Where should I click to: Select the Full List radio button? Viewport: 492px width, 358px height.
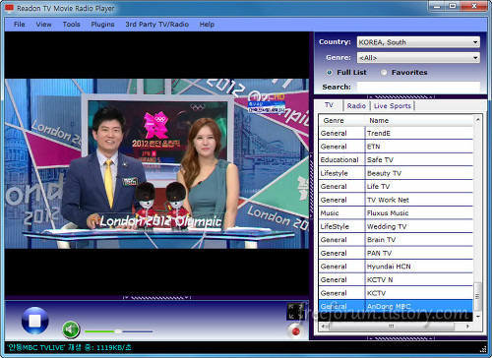click(330, 73)
